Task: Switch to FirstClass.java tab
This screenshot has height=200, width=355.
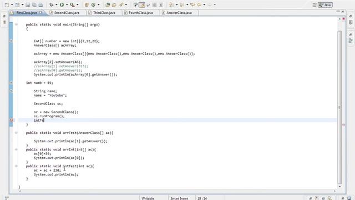Action: click(x=26, y=13)
